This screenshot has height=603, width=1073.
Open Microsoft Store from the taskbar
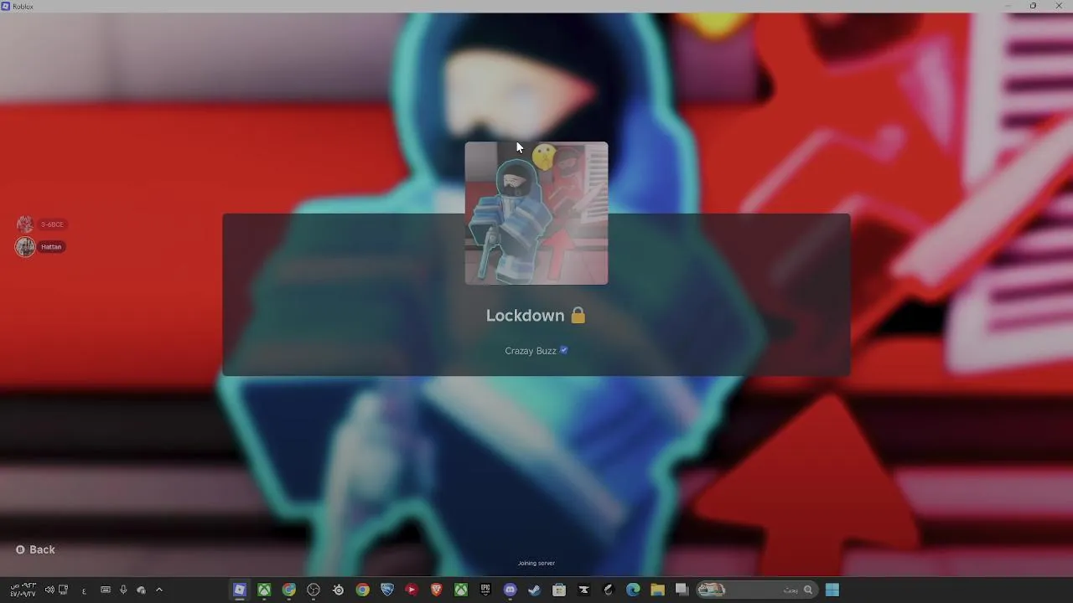tap(559, 590)
